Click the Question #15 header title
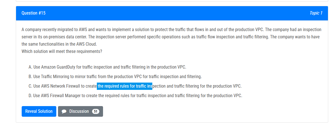Image resolution: width=335 pixels, height=124 pixels. click(x=33, y=13)
